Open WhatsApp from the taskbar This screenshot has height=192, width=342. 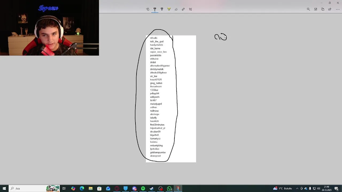[x=169, y=189]
